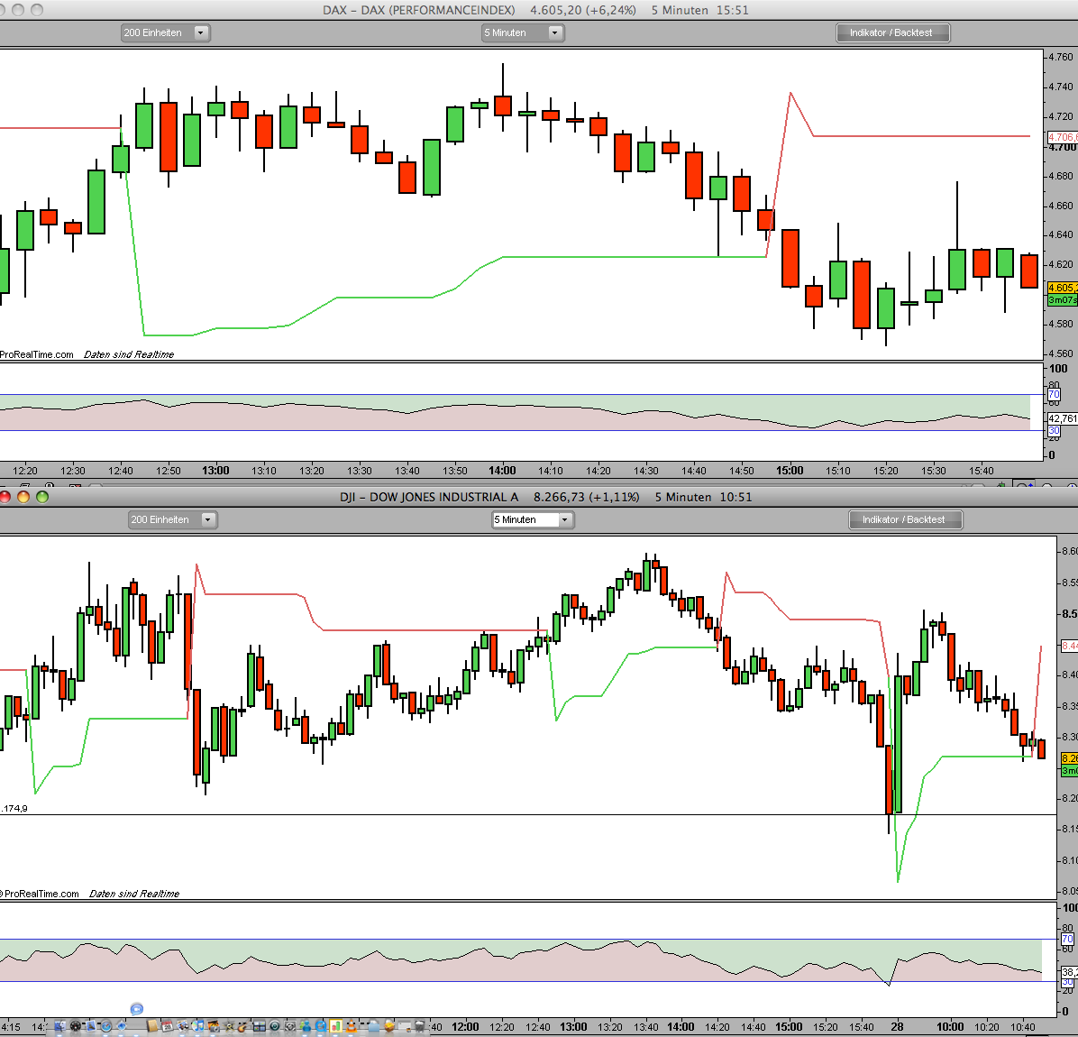The height and width of the screenshot is (1037, 1078).
Task: Click DAX RSI value label 42,761
Action: click(1062, 418)
